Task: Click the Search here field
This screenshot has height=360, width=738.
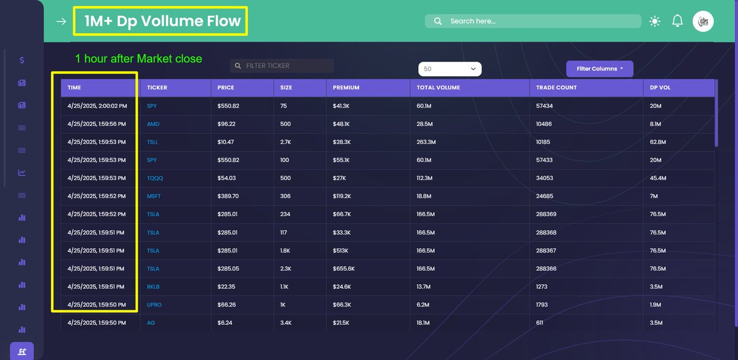Action: 533,21
